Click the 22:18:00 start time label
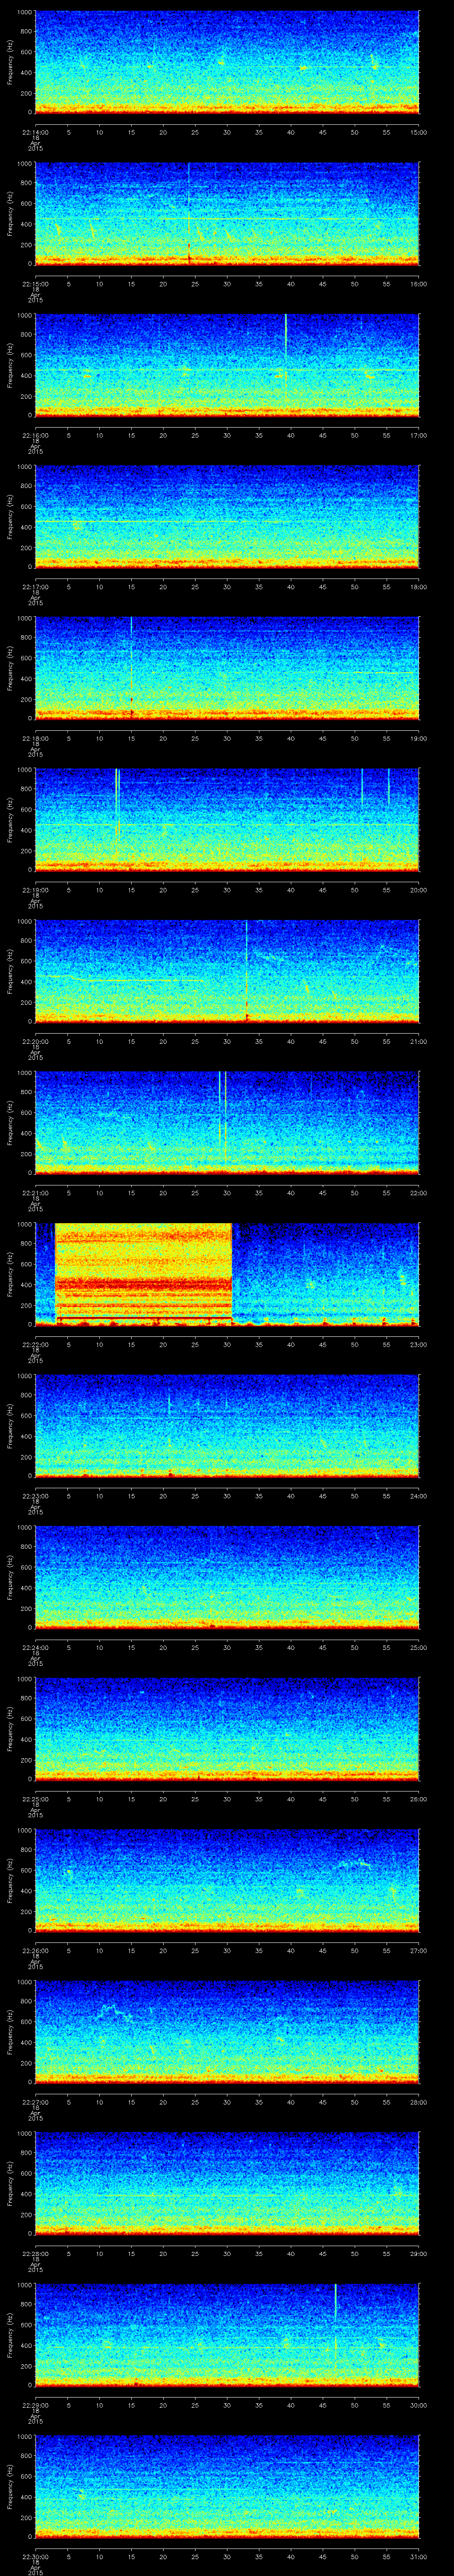The image size is (454, 2576). [x=35, y=738]
